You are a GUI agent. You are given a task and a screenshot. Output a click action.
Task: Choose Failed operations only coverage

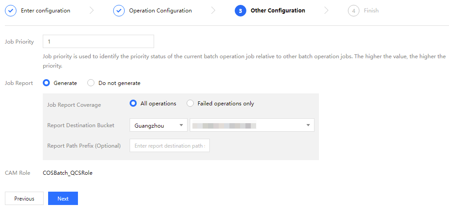tap(190, 103)
